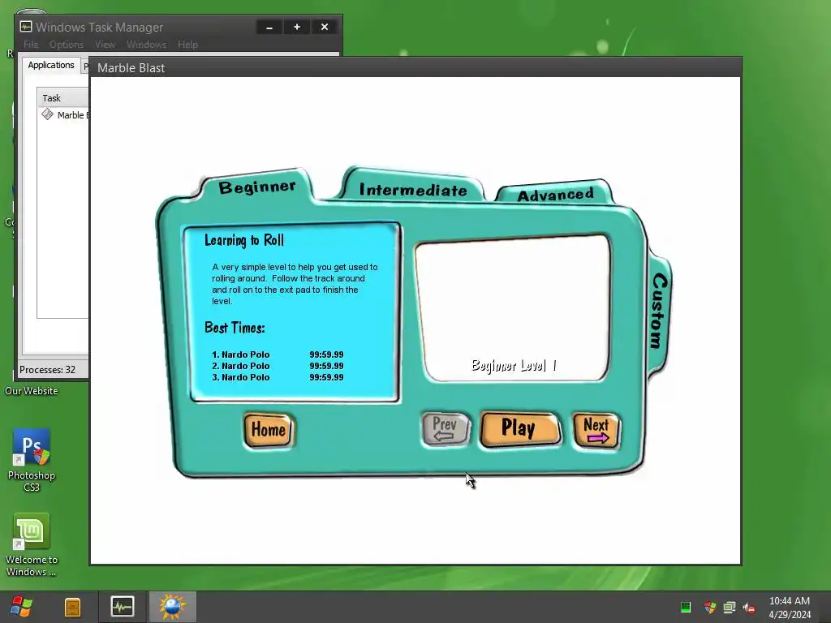Click the first best time entry Nardo Polo
This screenshot has height=623, width=831.
(x=278, y=354)
